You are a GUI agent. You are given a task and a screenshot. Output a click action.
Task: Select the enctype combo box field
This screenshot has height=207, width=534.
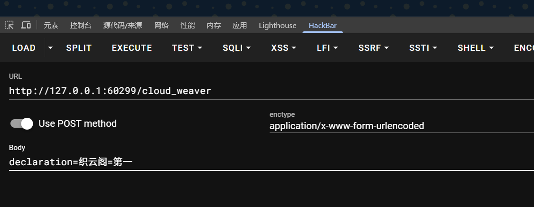tap(399, 126)
